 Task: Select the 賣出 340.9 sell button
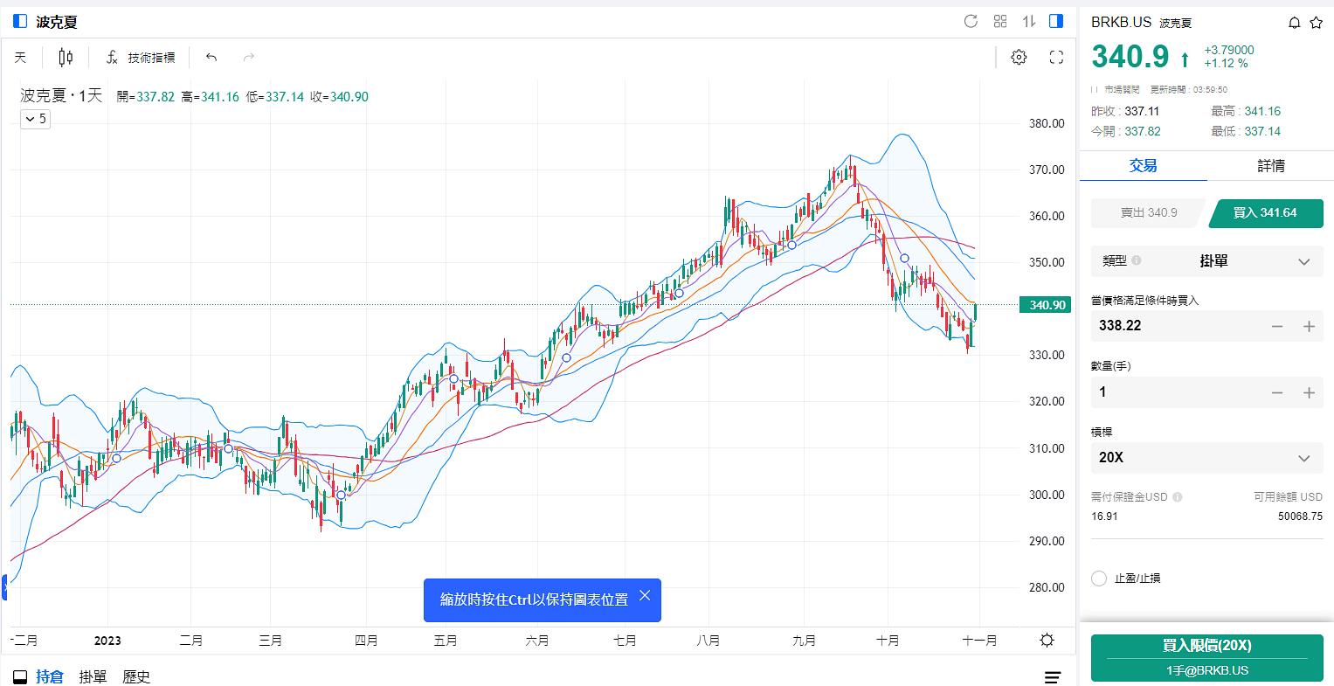click(x=1148, y=213)
